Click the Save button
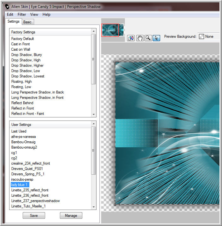This screenshot has width=222, height=226. (x=34, y=216)
